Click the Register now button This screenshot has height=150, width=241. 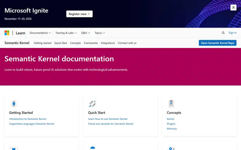[x=79, y=14]
